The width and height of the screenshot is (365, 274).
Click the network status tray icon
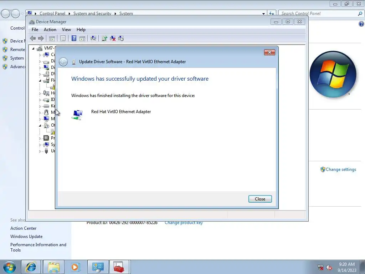click(x=320, y=268)
